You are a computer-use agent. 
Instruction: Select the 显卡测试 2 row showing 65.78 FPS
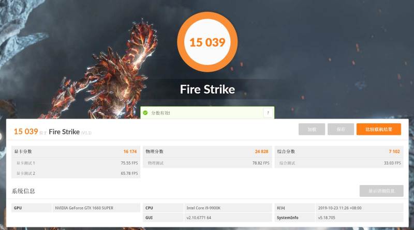[x=76, y=173]
